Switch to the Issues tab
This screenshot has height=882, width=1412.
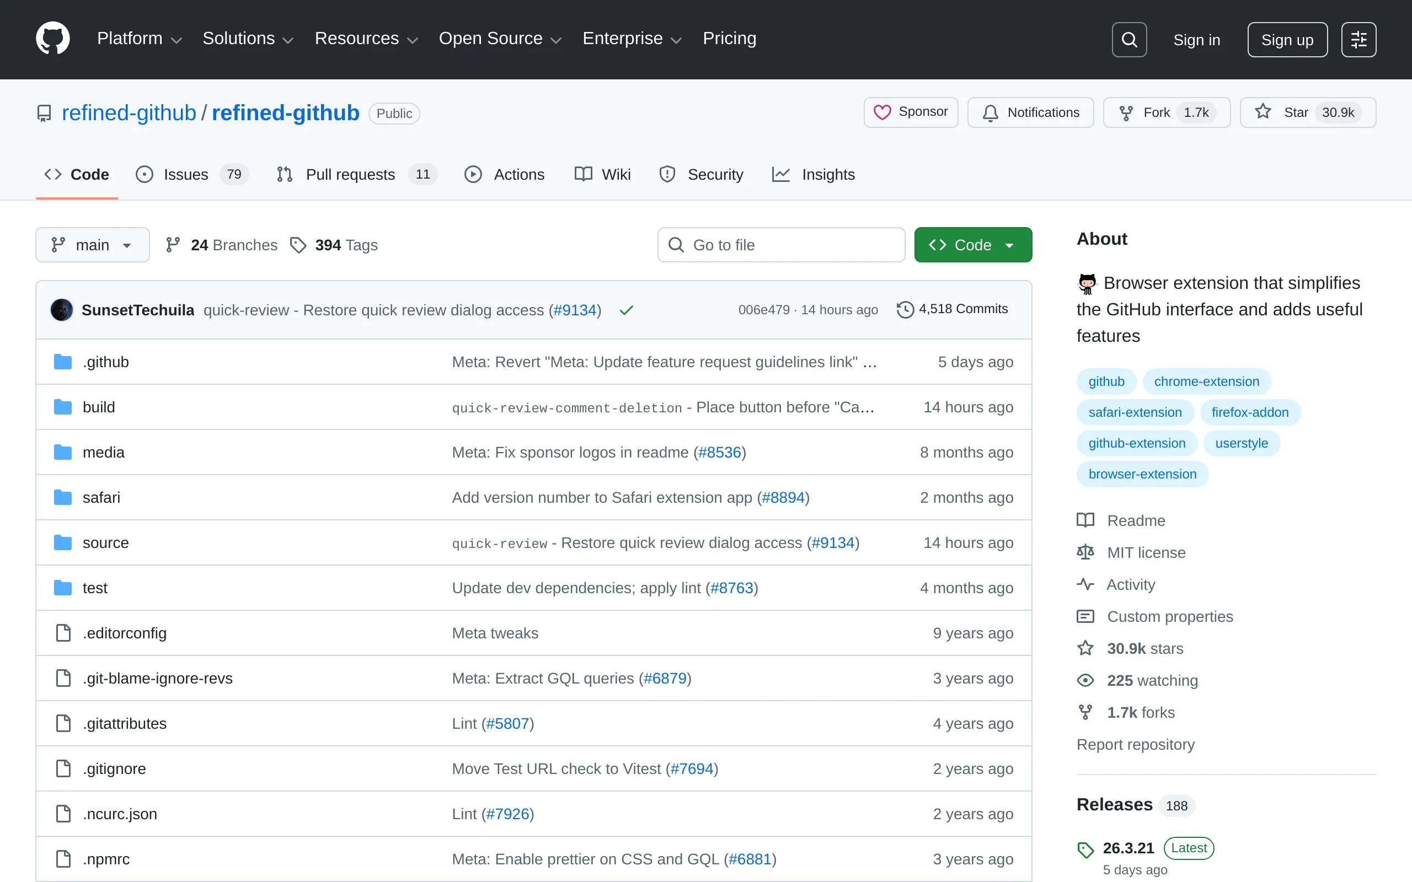[x=185, y=174]
